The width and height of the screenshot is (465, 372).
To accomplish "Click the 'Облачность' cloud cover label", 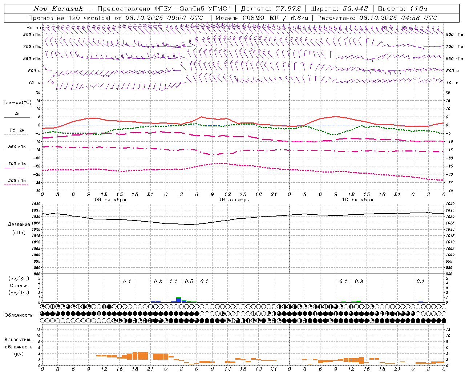I will pyautogui.click(x=19, y=315).
